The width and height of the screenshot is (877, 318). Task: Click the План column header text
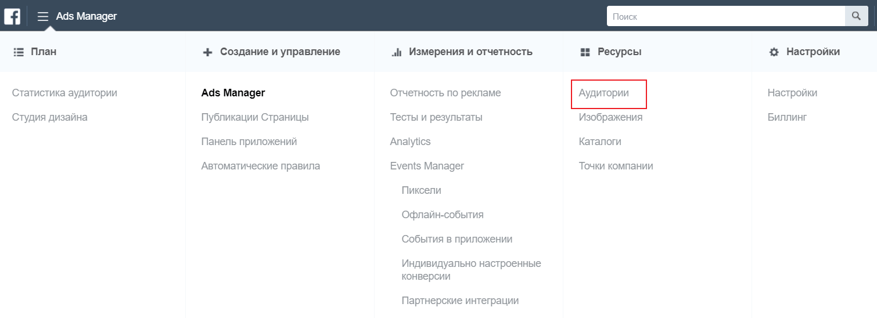click(x=44, y=52)
